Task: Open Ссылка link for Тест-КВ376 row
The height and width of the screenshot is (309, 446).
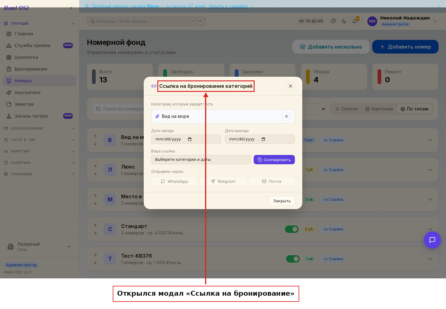Action: (x=333, y=259)
